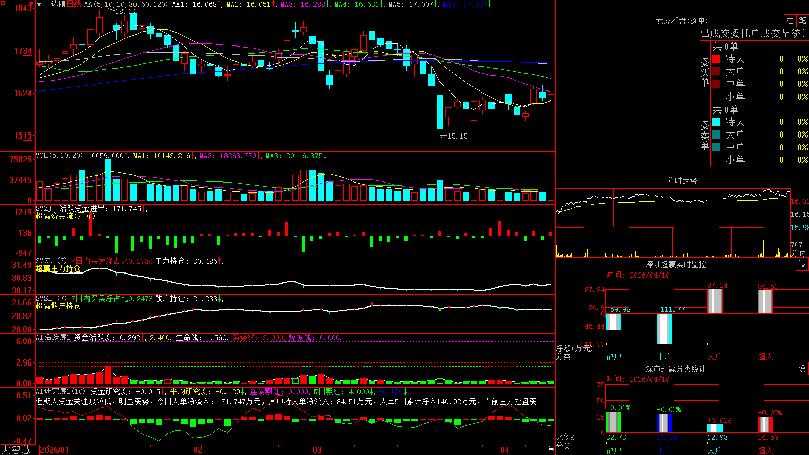Click the 03 month marker on timeline
Image resolution: width=809 pixels, height=455 pixels.
click(x=317, y=450)
